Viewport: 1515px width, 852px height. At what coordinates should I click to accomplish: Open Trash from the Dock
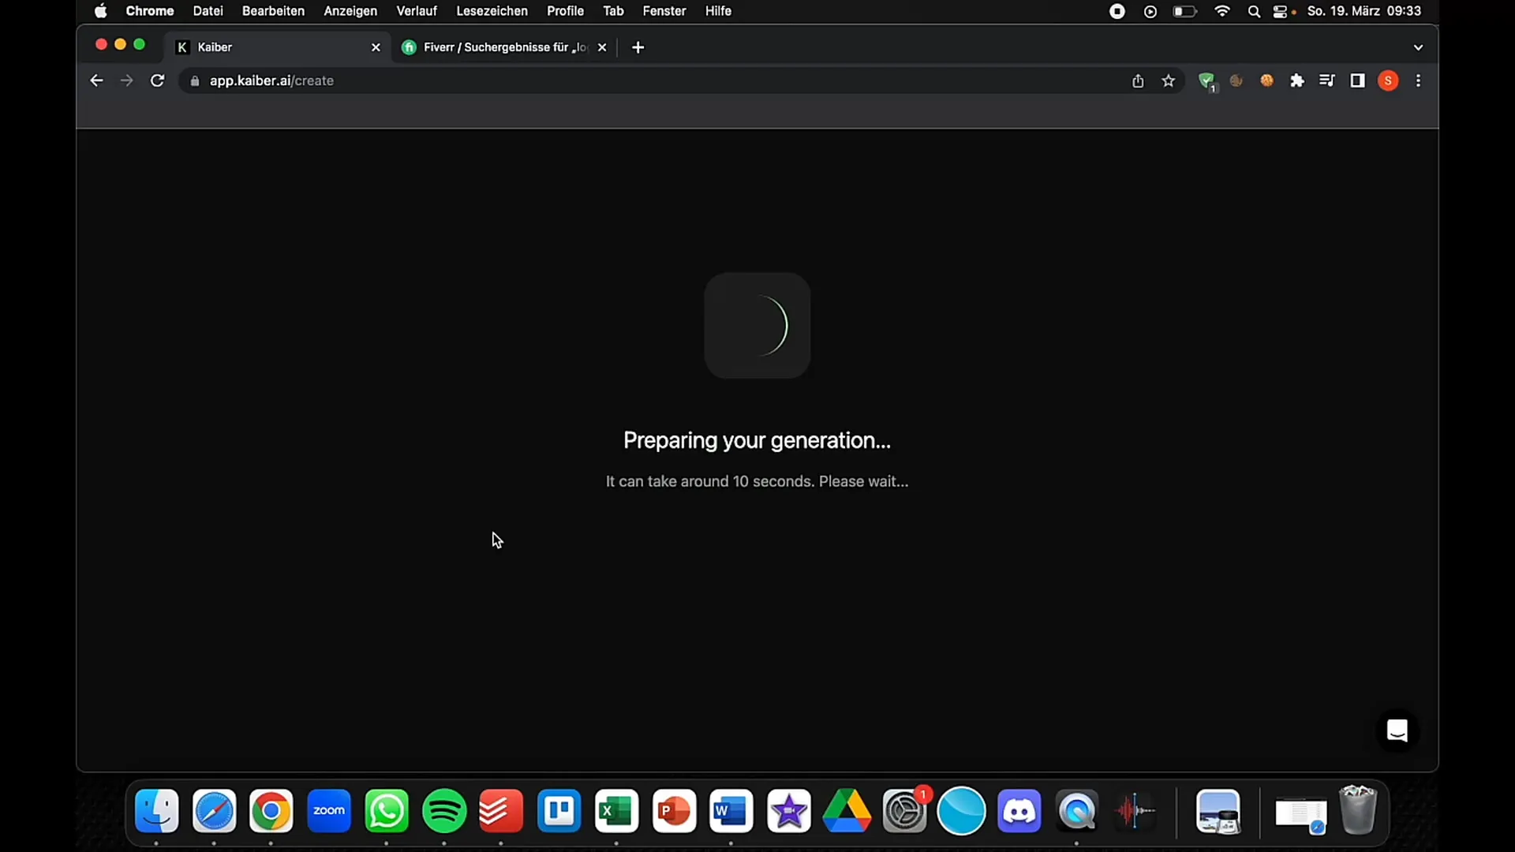pos(1358,809)
